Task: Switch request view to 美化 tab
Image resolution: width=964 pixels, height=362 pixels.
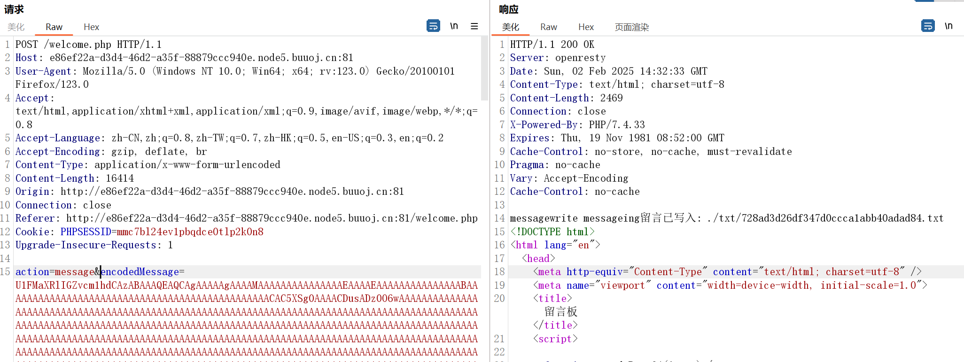Action: tap(16, 27)
